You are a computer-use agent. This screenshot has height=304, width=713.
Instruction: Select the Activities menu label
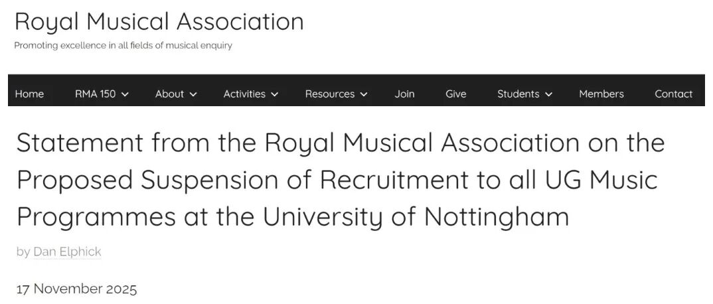[x=244, y=94]
